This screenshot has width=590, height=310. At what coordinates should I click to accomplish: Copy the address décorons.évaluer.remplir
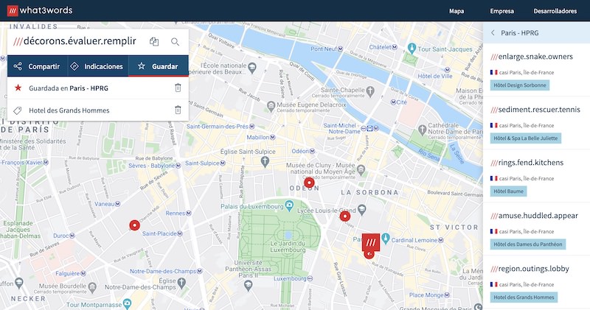tap(154, 41)
